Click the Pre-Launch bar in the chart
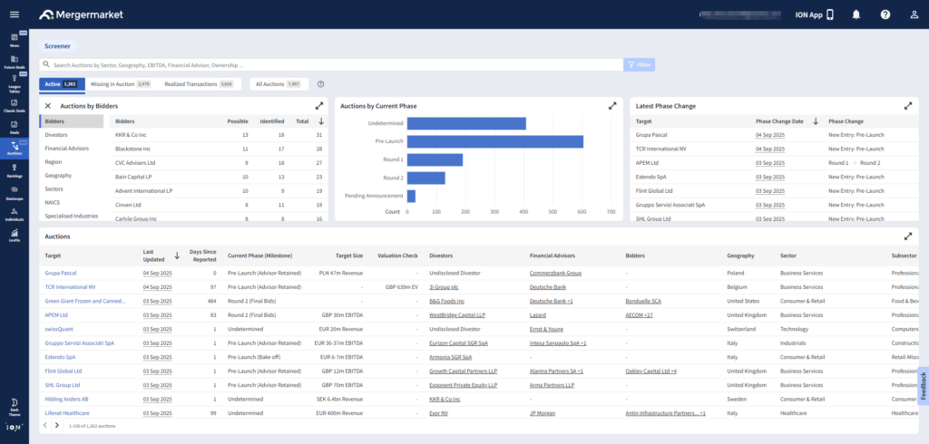Screen dimensions: 929x444 pyautogui.click(x=494, y=141)
